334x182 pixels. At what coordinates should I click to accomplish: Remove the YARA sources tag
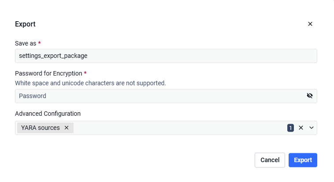67,128
